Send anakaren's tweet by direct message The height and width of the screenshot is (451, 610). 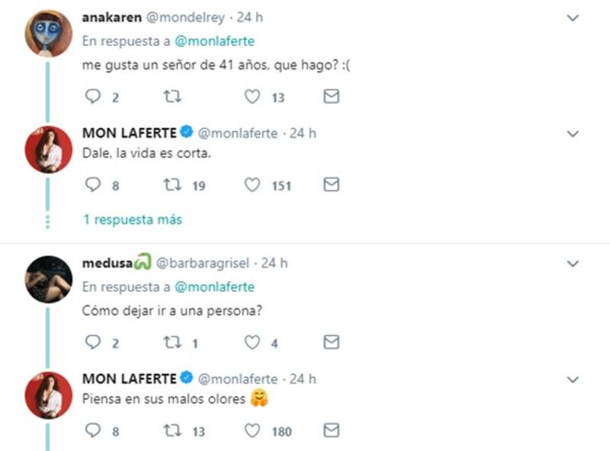pos(332,97)
